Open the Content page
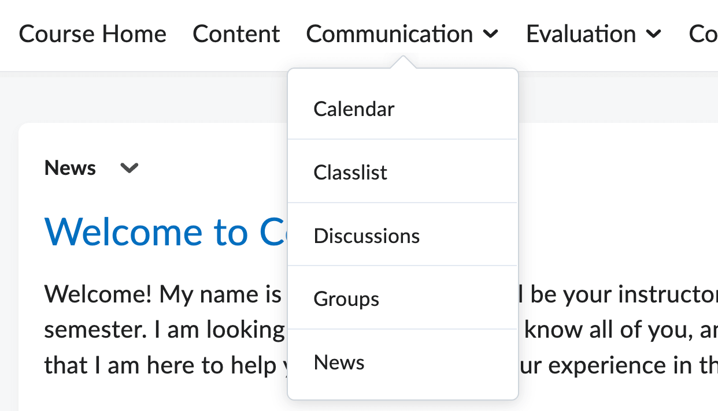 pos(236,33)
